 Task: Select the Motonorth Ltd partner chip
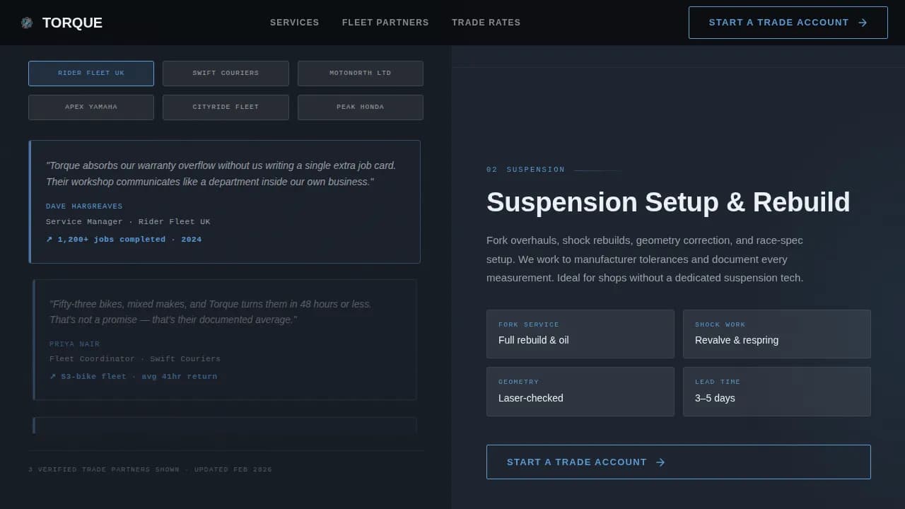(361, 73)
